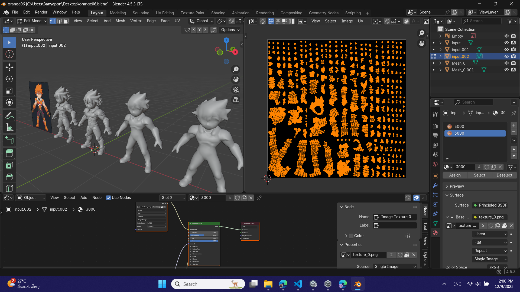Uncheck the Use Nodes checkbox
The height and width of the screenshot is (292, 520).
(x=108, y=198)
